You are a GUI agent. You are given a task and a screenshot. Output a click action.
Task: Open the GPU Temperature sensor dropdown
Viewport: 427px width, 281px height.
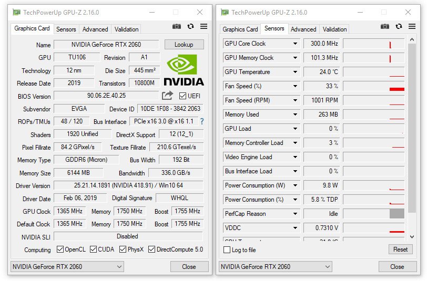coord(295,72)
